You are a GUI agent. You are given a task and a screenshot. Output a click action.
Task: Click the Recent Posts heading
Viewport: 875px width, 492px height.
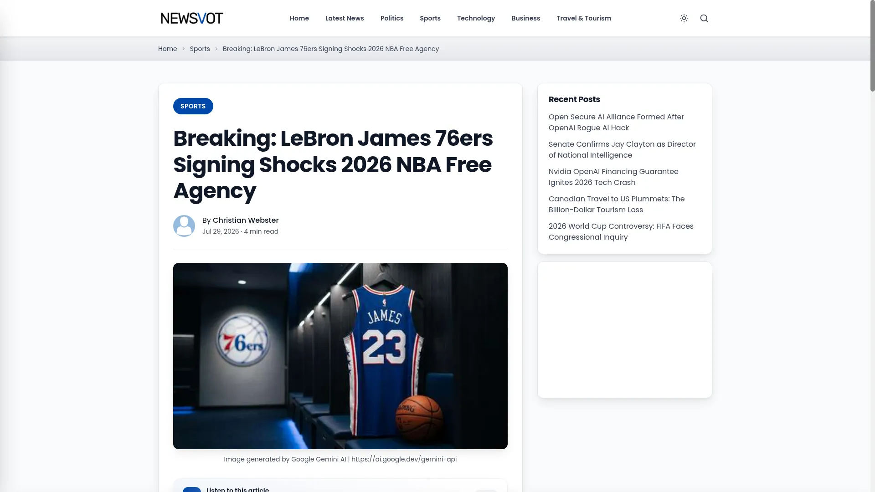pyautogui.click(x=574, y=99)
